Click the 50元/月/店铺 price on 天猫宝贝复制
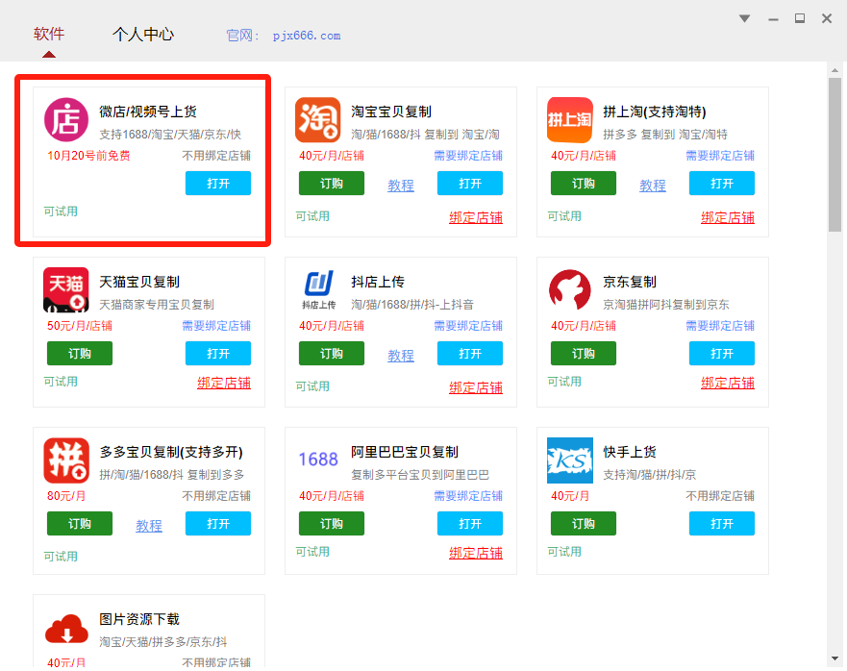This screenshot has width=847, height=671. (x=80, y=326)
